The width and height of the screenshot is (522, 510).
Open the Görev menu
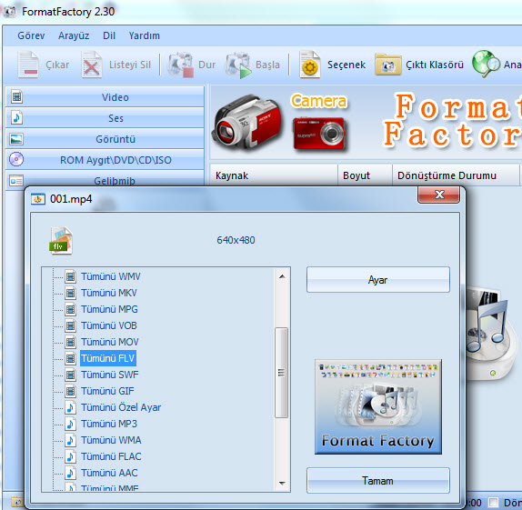coord(31,35)
